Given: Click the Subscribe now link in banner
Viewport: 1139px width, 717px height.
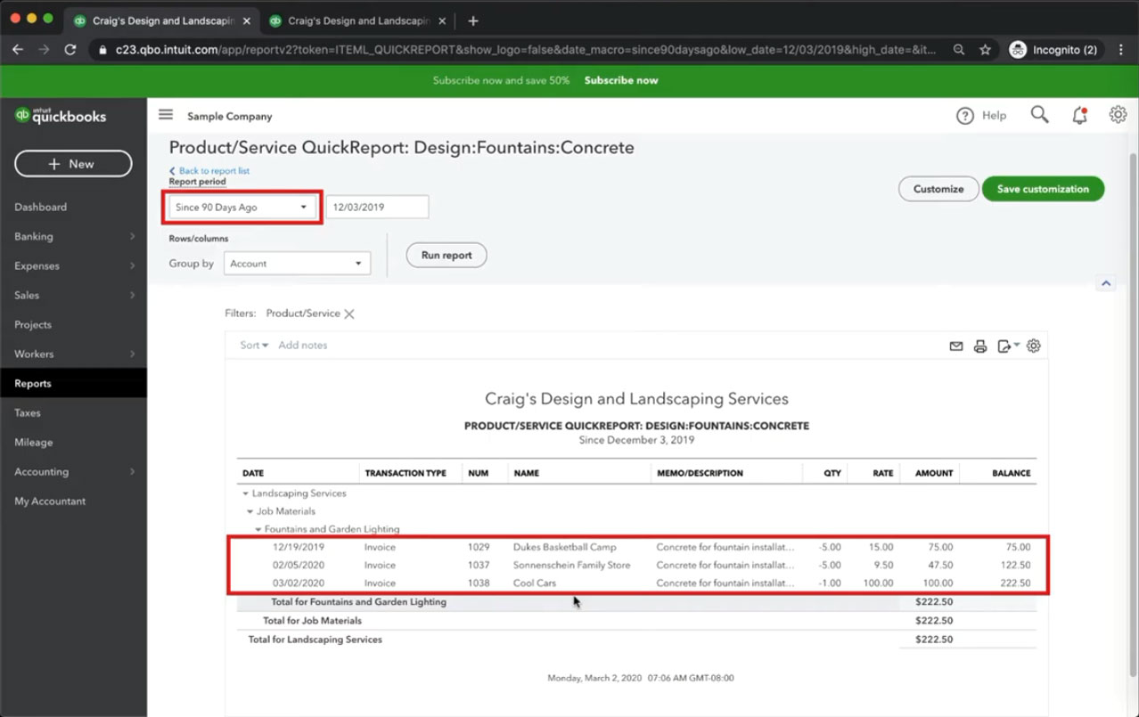Looking at the screenshot, I should [621, 80].
